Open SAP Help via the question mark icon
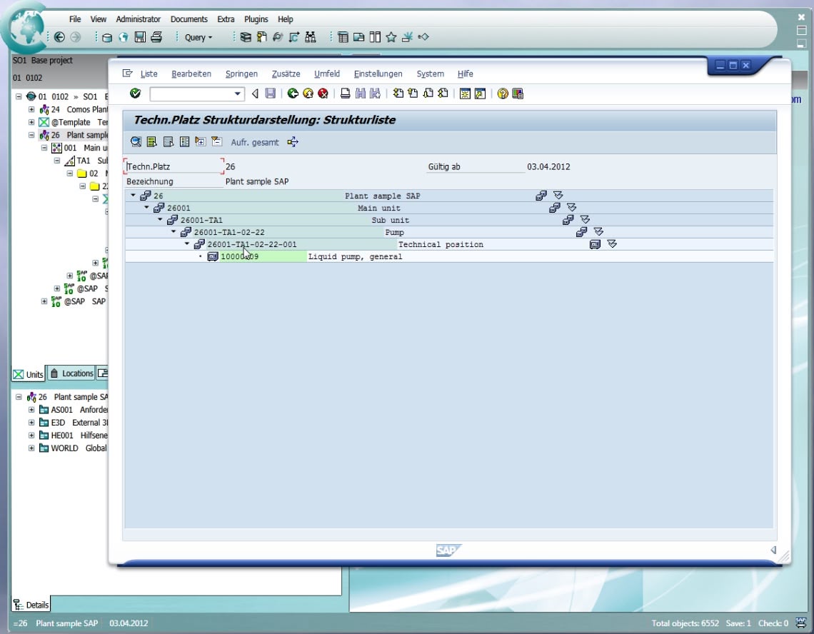This screenshot has height=634, width=814. tap(503, 94)
